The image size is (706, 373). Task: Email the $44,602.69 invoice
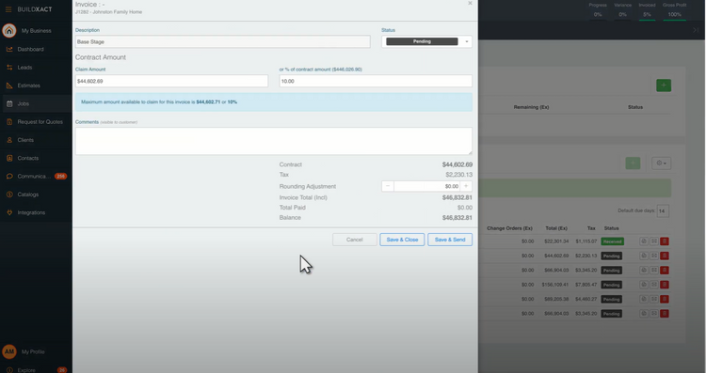(x=654, y=256)
